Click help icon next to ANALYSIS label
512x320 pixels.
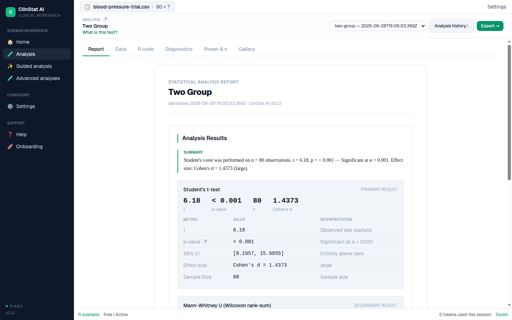(x=106, y=20)
